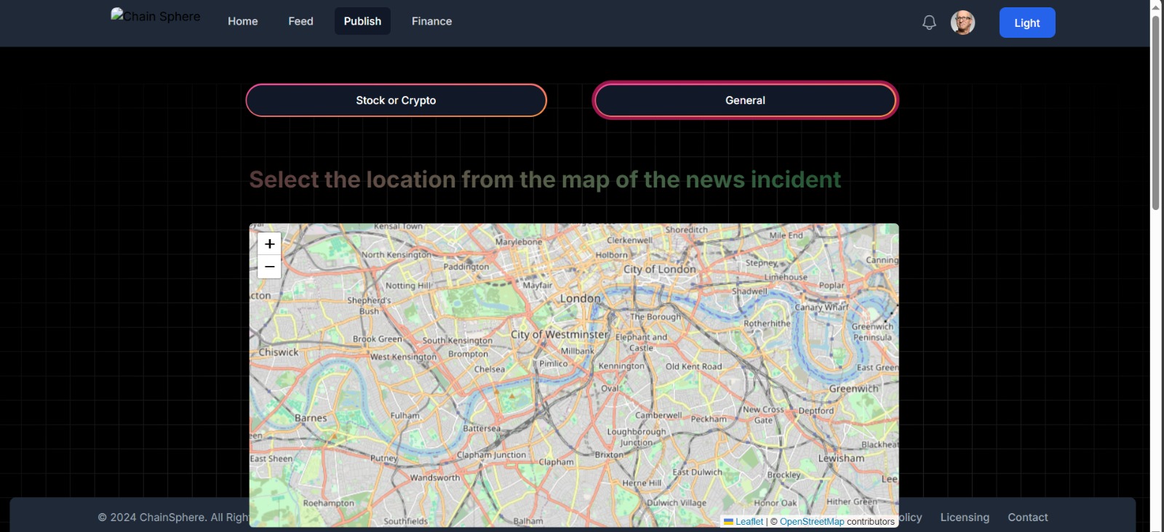
Task: Click the Chain Sphere logo
Action: click(x=156, y=16)
